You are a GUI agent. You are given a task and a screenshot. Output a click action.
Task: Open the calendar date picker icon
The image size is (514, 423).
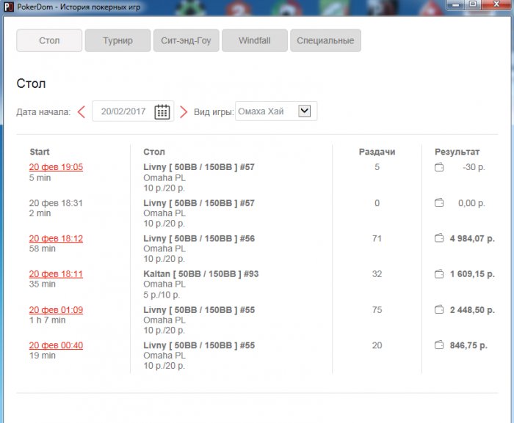tap(162, 111)
